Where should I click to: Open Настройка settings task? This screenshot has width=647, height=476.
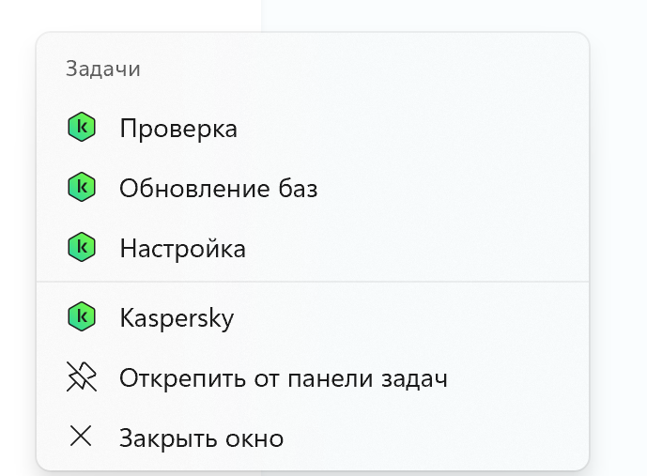(313, 248)
